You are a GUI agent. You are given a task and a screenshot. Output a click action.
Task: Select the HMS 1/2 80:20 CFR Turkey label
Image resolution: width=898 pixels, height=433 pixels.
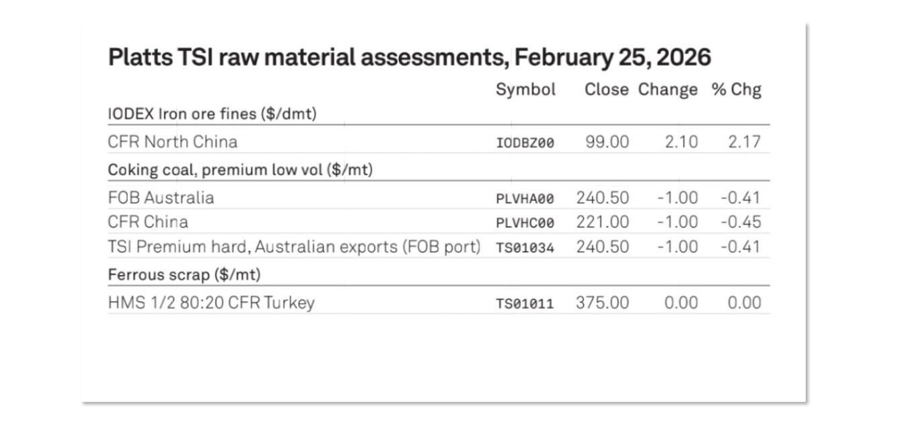pos(211,303)
